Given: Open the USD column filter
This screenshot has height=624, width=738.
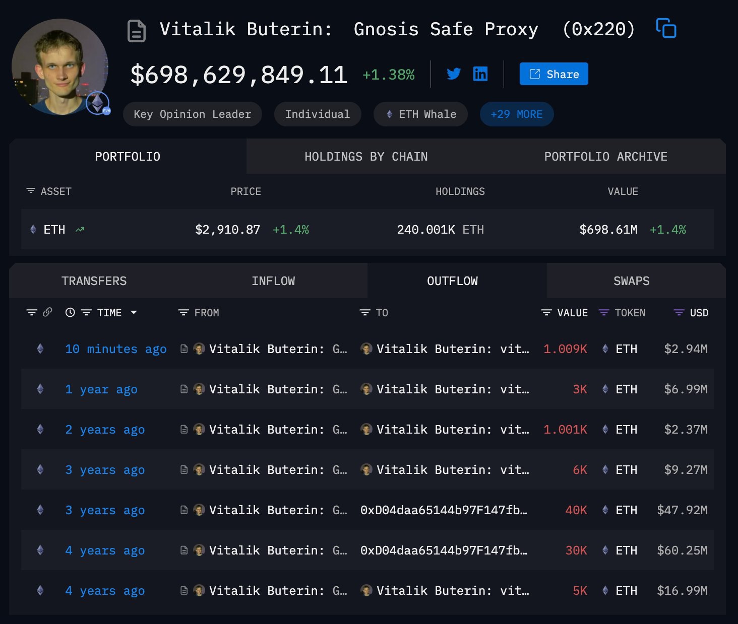Looking at the screenshot, I should pyautogui.click(x=679, y=313).
